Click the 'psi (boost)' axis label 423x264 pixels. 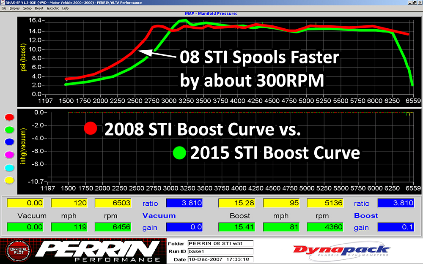(x=24, y=57)
